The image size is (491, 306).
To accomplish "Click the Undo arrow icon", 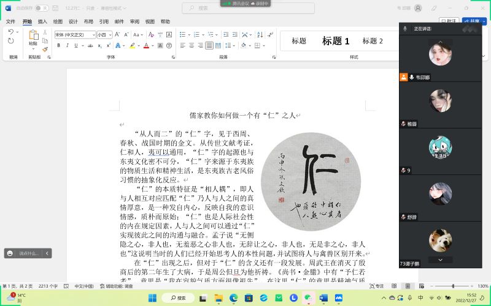I will (10, 32).
